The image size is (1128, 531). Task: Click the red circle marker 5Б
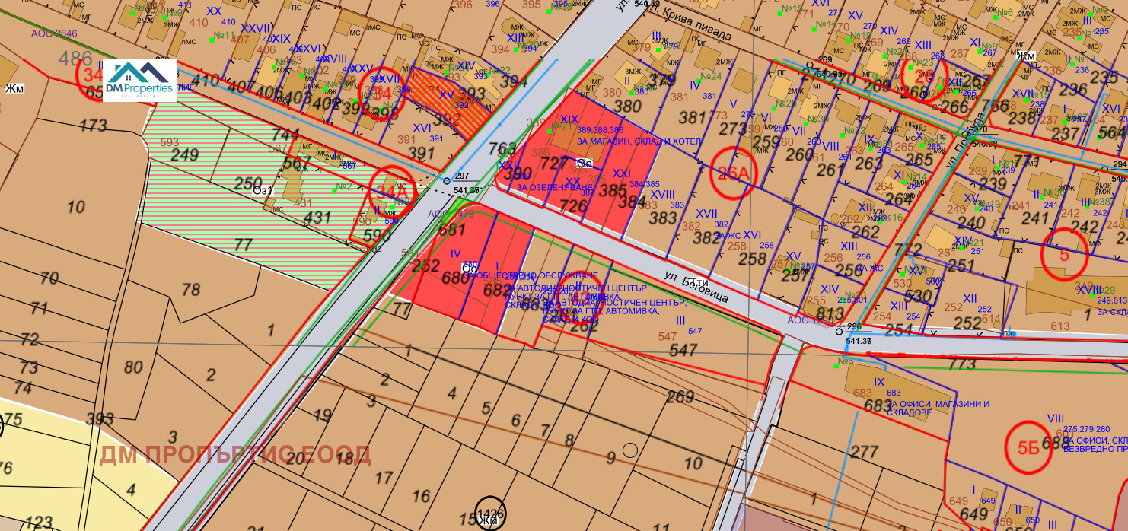pyautogui.click(x=1029, y=446)
